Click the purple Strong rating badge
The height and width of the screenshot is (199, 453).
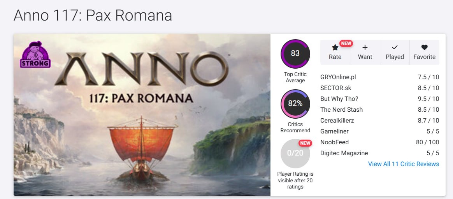click(x=35, y=55)
